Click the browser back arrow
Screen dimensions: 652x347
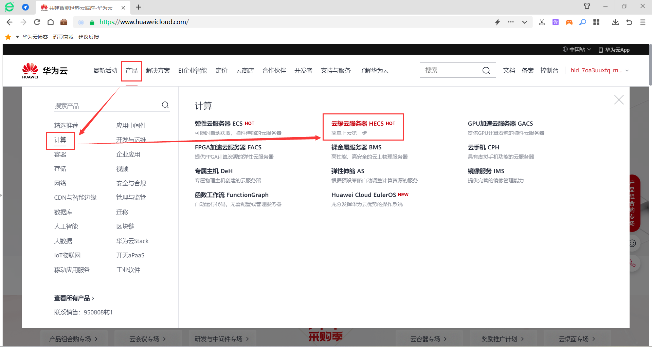(10, 22)
